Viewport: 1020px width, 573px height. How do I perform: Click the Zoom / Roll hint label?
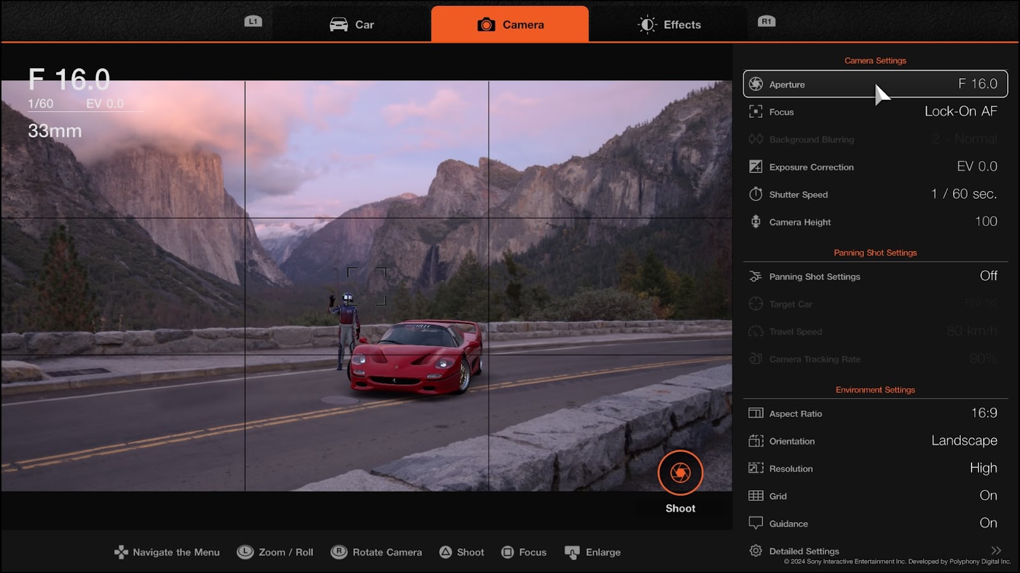286,552
